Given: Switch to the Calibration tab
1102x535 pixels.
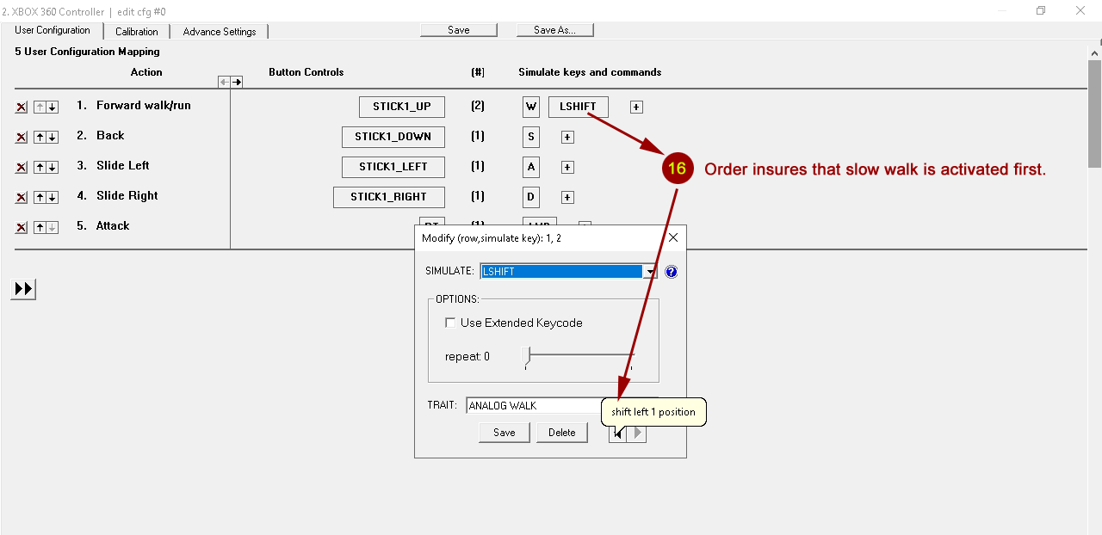Looking at the screenshot, I should [137, 32].
